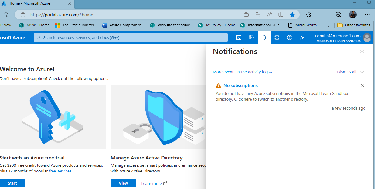Click the shield illustration for Active Directory
This screenshot has width=375, height=189.
[x=158, y=117]
